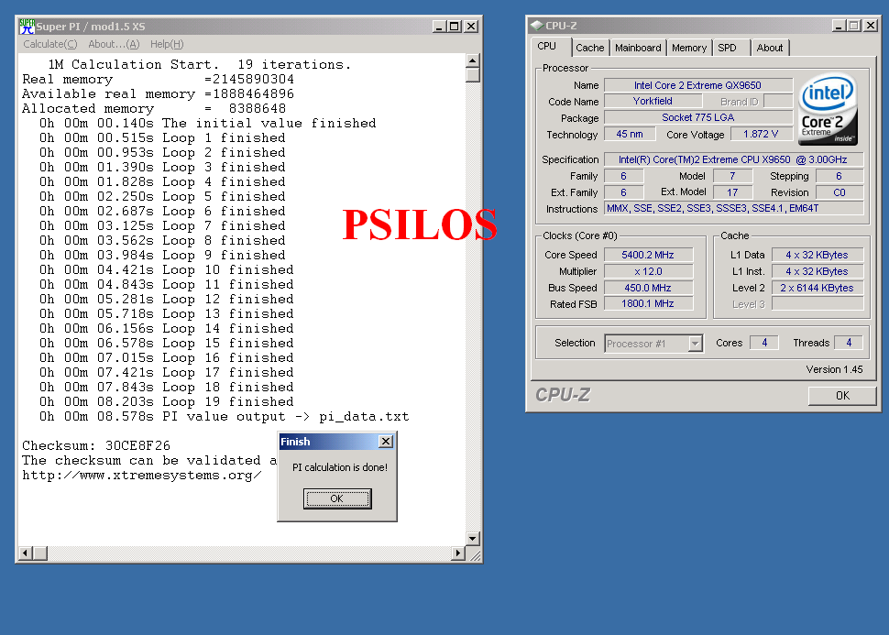
Task: Switch to the Cache tab
Action: tap(590, 48)
